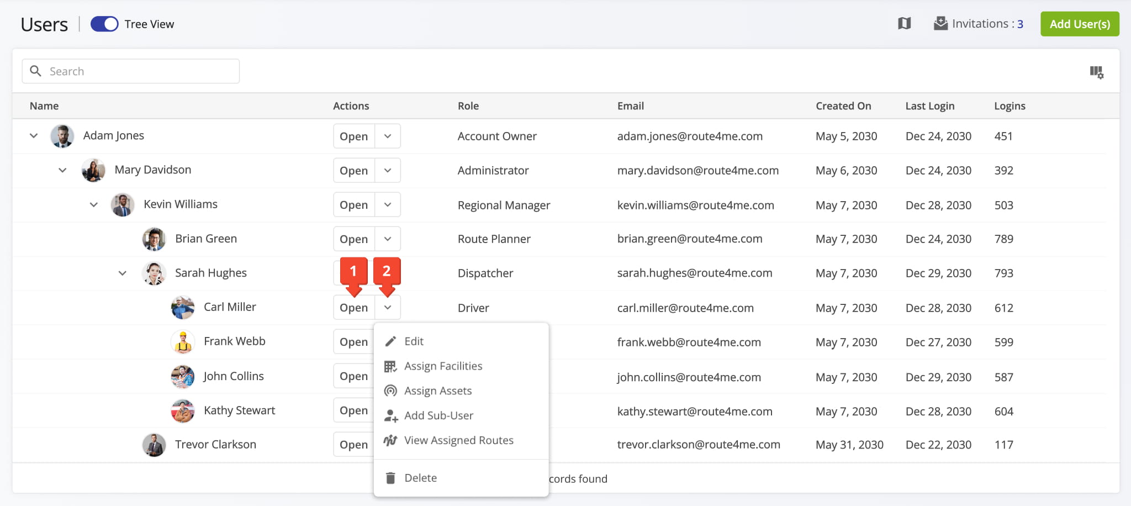
Task: Click the adam.jones@route4me.com email
Action: [690, 136]
